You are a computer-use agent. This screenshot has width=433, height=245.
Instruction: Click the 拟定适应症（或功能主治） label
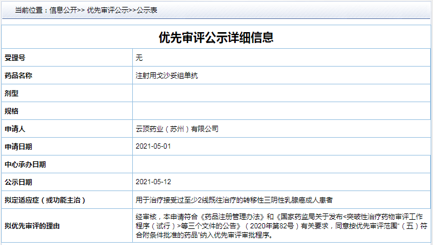[x=45, y=200]
